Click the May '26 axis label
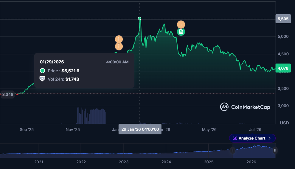 point(209,129)
